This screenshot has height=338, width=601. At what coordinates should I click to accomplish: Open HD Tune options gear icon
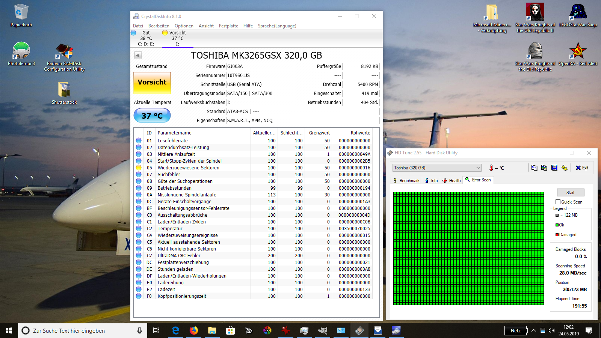(565, 168)
